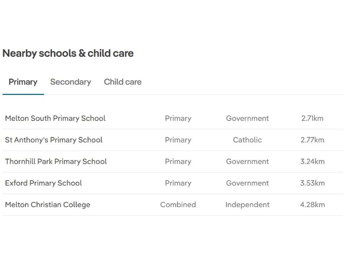The width and height of the screenshot is (347, 260).
Task: Select St Anthony's Primary School
Action: point(54,140)
